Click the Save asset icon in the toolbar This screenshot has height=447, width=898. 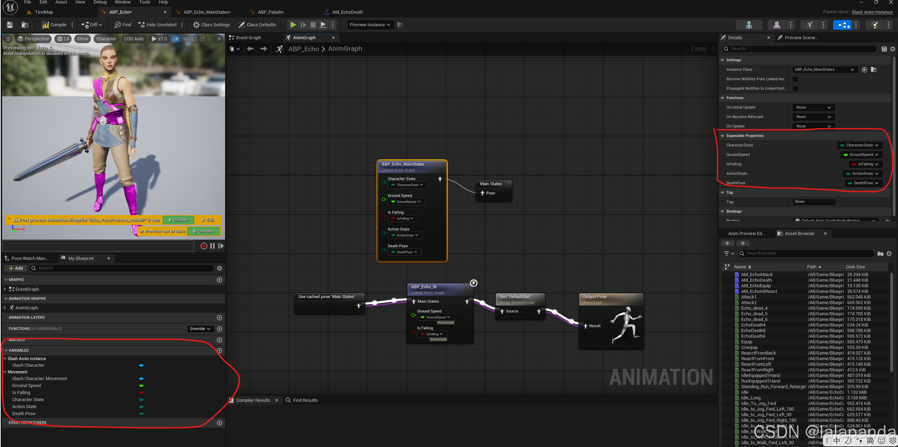click(x=10, y=25)
